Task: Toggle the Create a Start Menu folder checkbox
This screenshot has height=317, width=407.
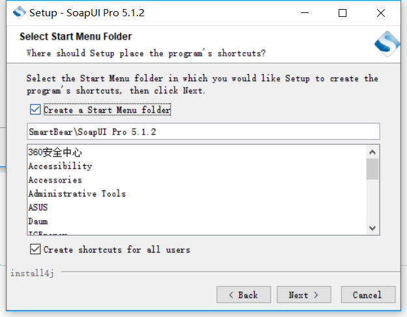Action: coord(35,110)
